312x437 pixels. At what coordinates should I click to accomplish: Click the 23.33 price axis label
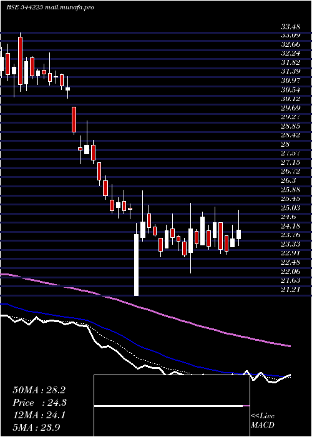pyautogui.click(x=291, y=245)
